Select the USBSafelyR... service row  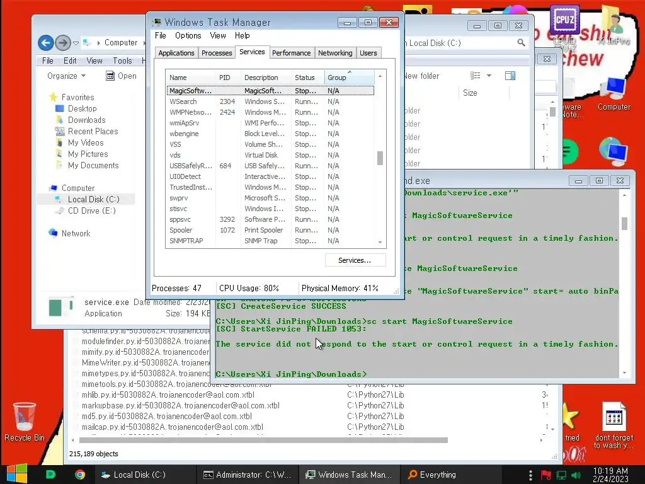(x=270, y=166)
